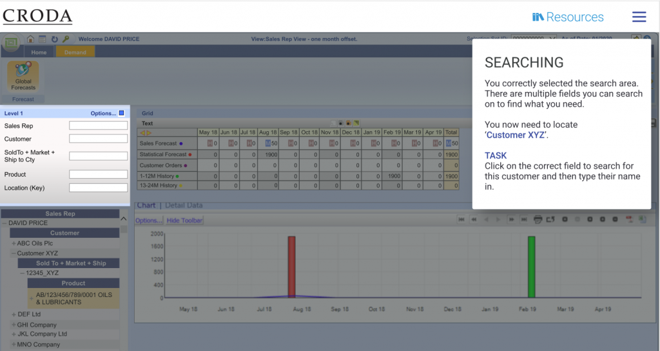Click the Aug 18 column header

268,132
